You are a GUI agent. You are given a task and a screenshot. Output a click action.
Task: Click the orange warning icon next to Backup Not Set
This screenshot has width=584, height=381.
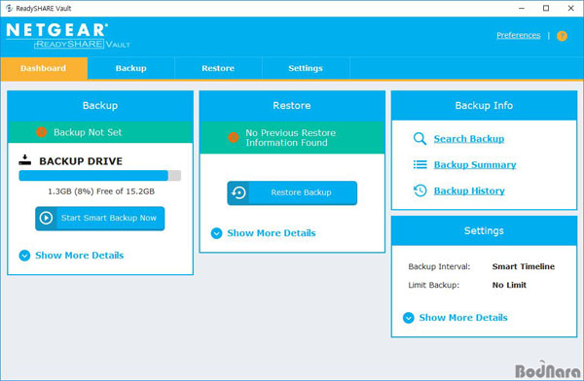click(x=41, y=132)
